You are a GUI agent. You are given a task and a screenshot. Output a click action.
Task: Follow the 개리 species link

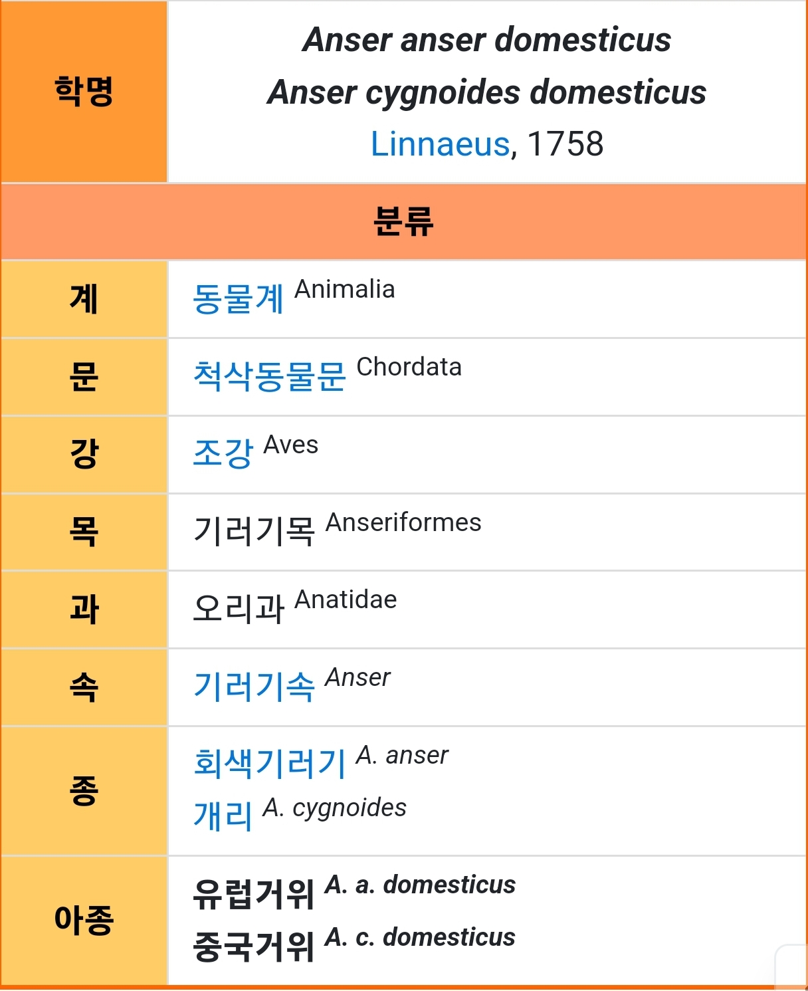tap(223, 816)
